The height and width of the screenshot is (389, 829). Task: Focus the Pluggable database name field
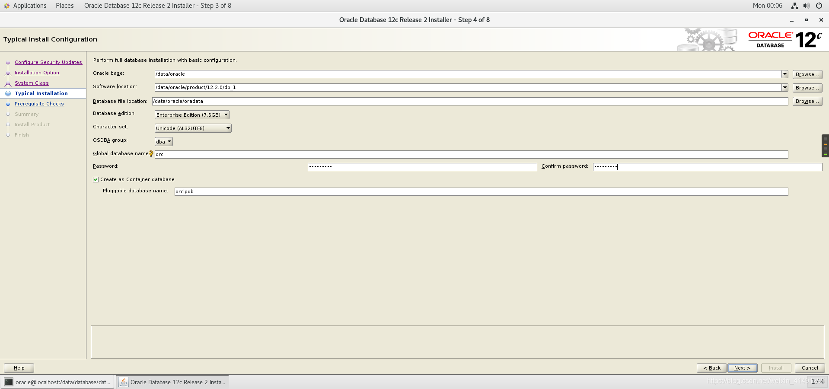click(481, 191)
